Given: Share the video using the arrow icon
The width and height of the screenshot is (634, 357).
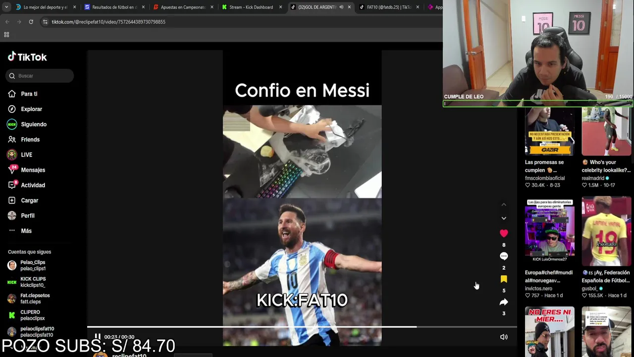Looking at the screenshot, I should [x=504, y=302].
